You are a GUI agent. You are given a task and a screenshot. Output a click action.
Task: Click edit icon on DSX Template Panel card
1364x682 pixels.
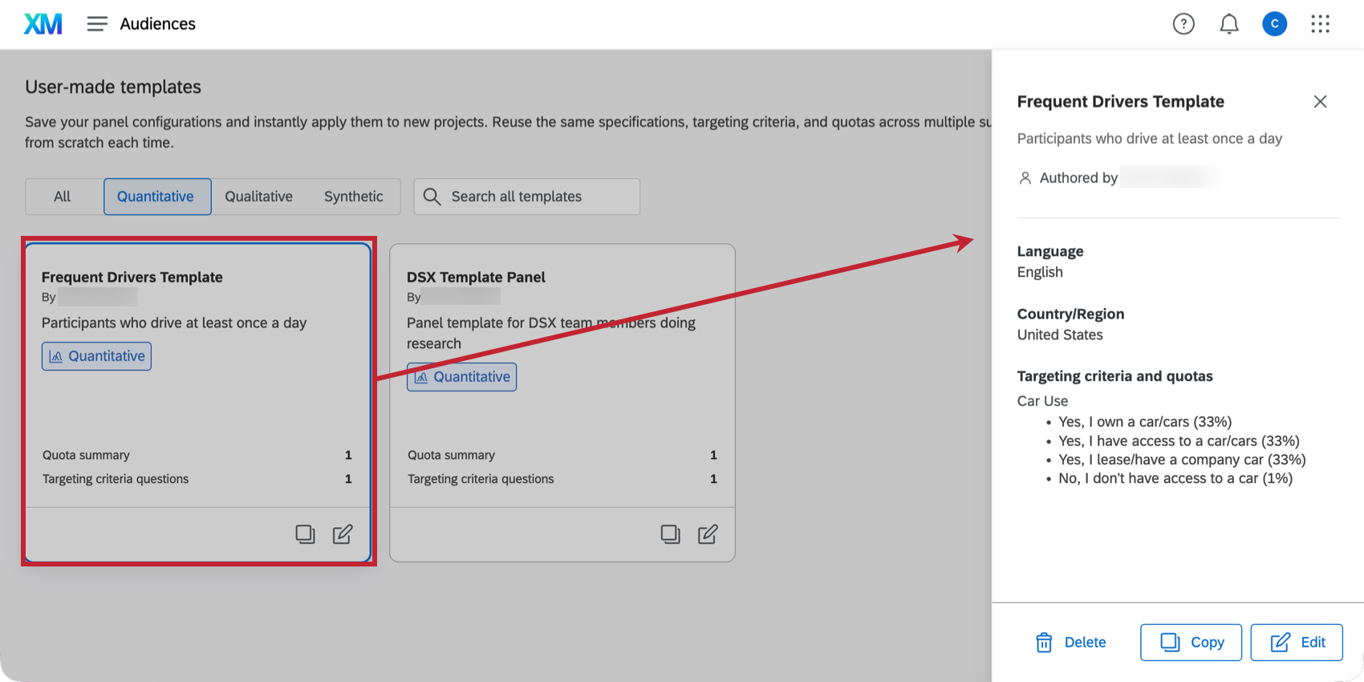coord(708,534)
